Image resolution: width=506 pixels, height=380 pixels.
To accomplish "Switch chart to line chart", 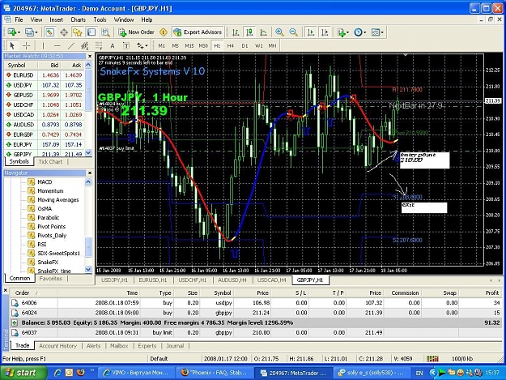I will [x=263, y=32].
